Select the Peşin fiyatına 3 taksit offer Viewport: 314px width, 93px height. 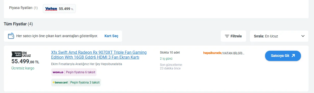point(85,82)
